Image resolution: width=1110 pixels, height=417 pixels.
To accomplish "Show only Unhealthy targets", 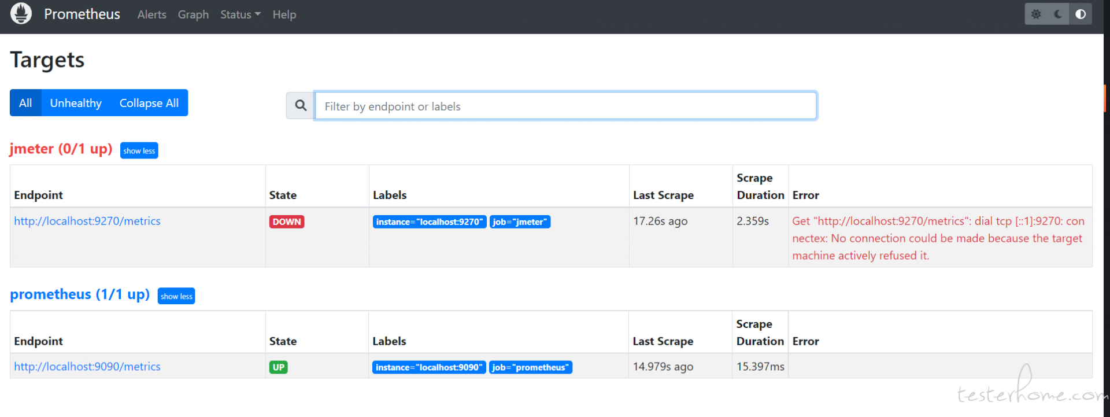I will [x=76, y=103].
